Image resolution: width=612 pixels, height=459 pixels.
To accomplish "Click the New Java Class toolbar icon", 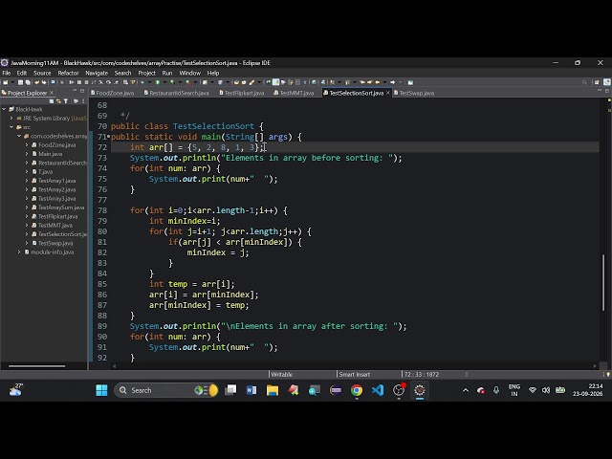I will point(220,82).
